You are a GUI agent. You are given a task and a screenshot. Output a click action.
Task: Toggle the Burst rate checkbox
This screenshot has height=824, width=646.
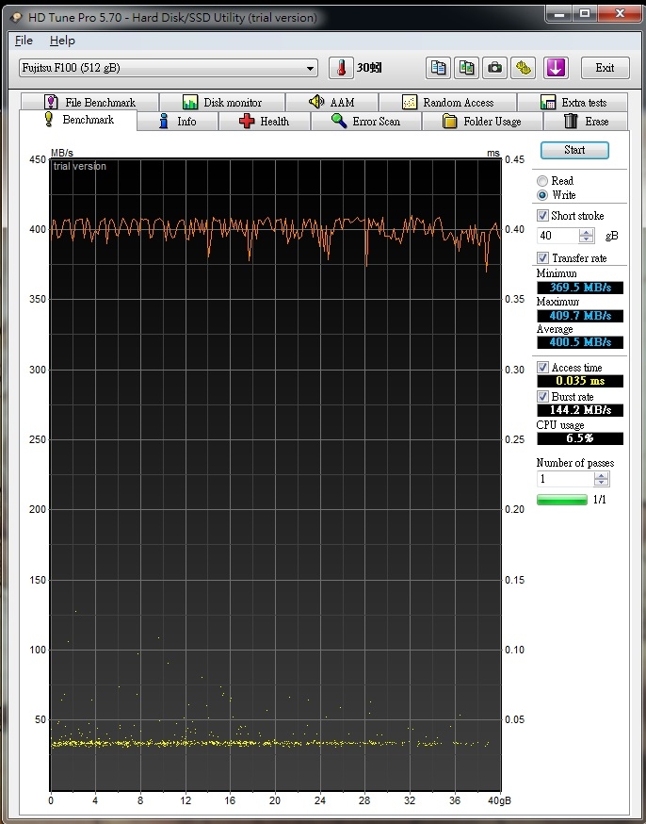pyautogui.click(x=542, y=396)
